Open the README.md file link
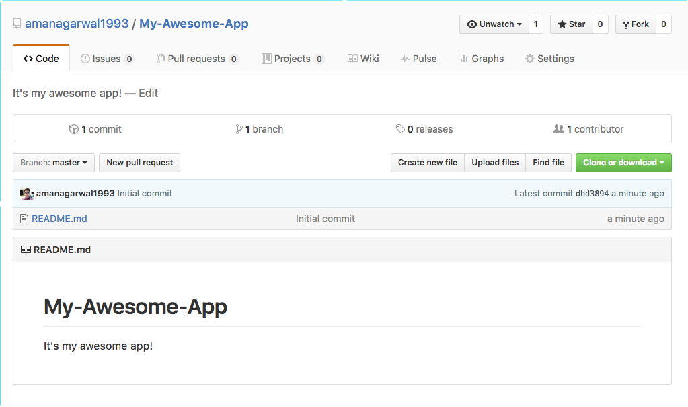The image size is (688, 407). point(59,219)
